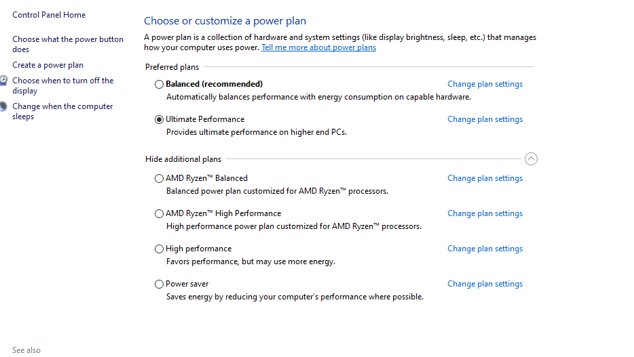The image size is (634, 357).
Task: Go to Control Panel Home
Action: (49, 15)
